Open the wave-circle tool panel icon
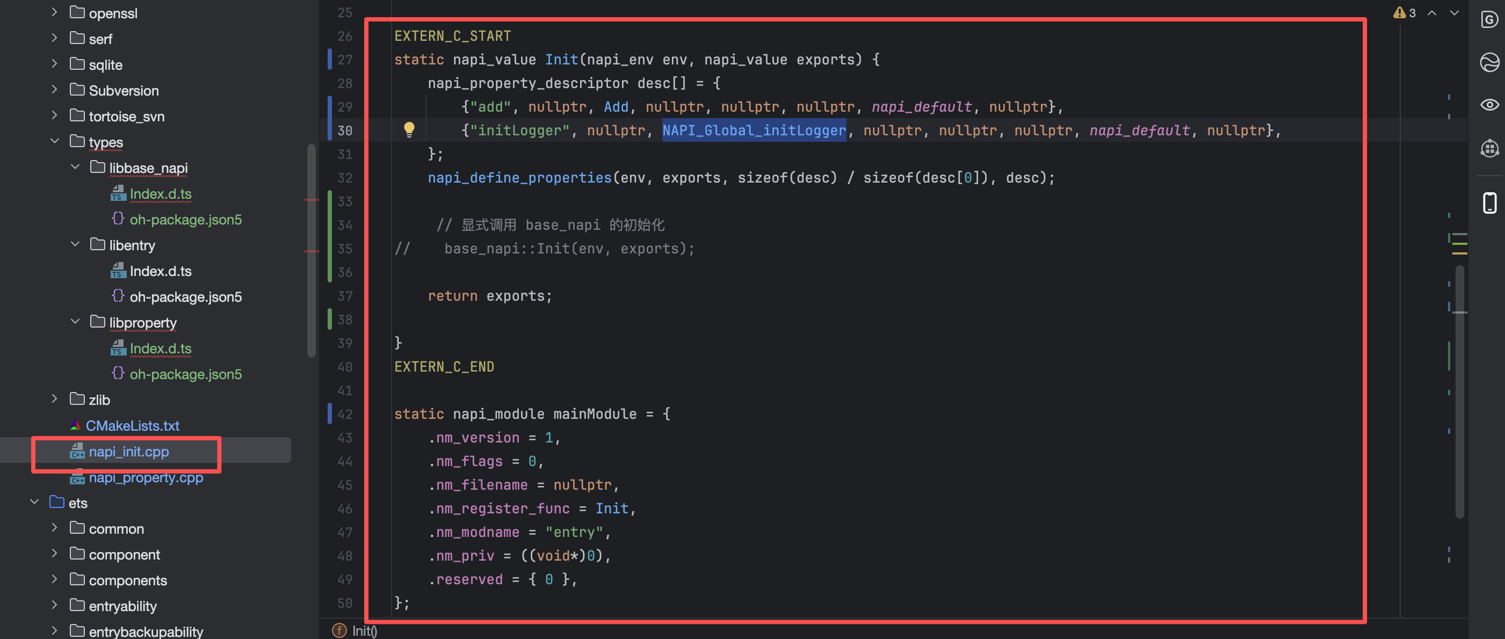Image resolution: width=1505 pixels, height=639 pixels. pos(1489,62)
